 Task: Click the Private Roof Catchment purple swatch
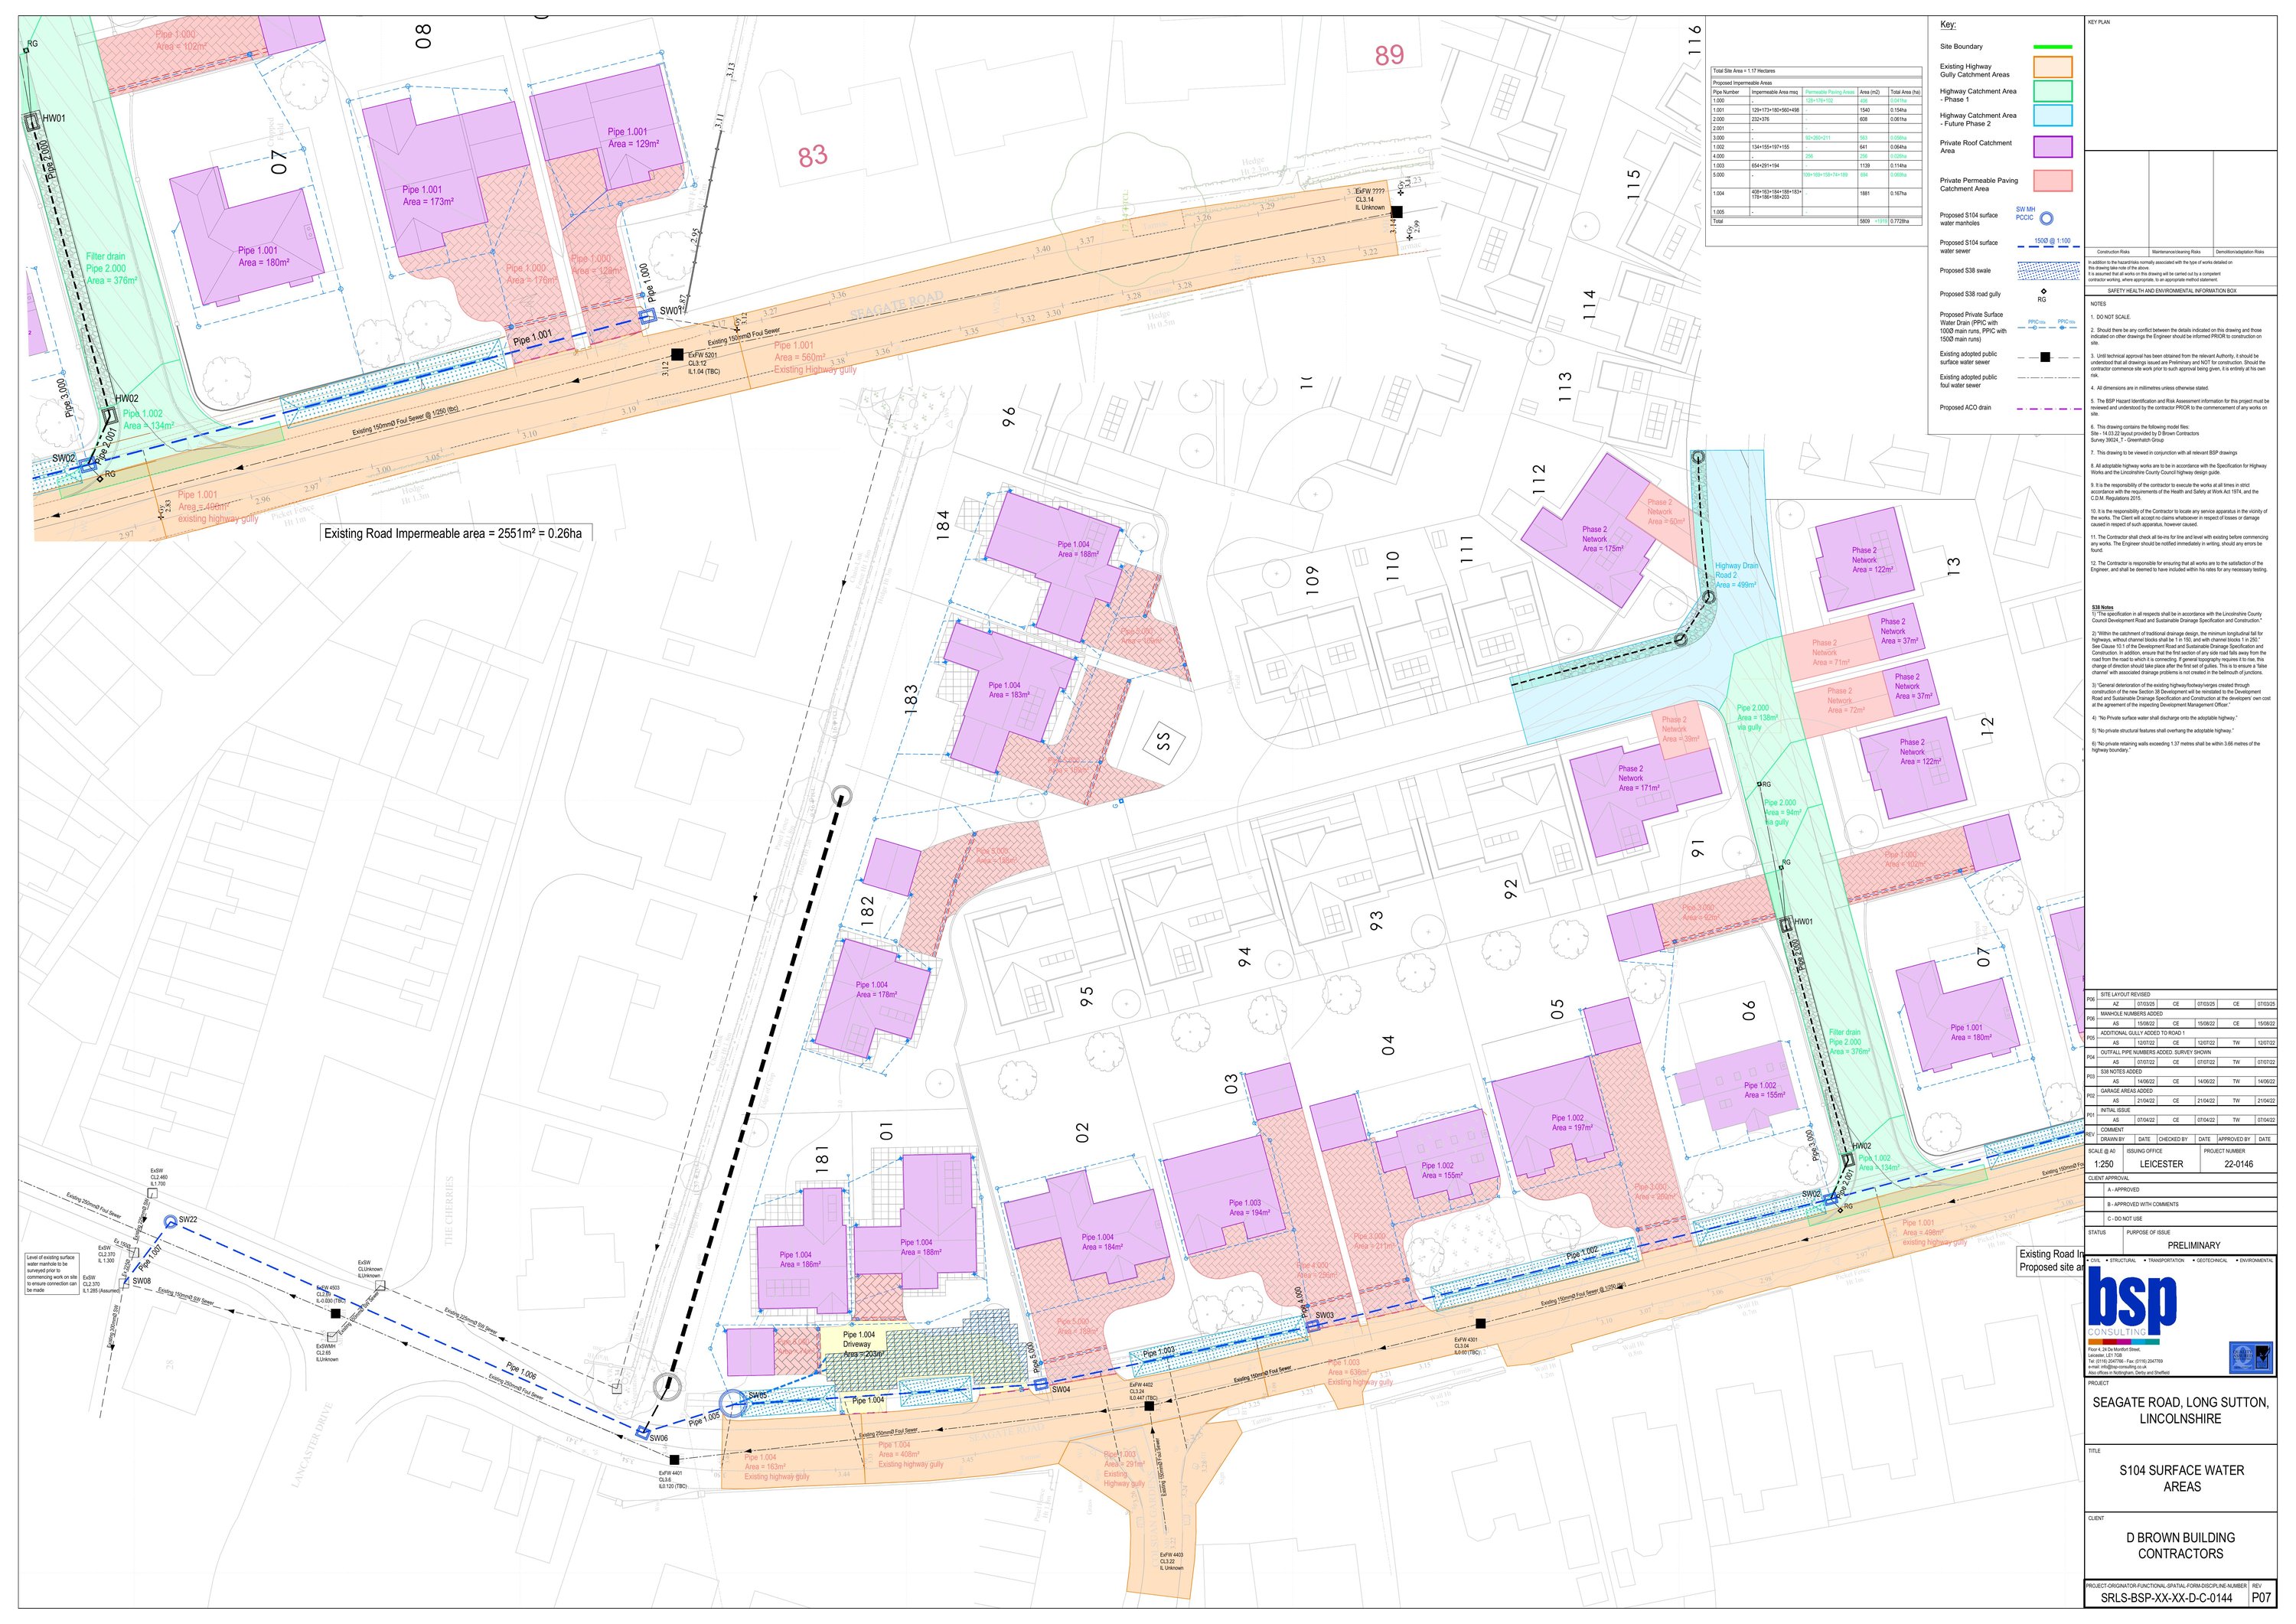coord(2052,146)
